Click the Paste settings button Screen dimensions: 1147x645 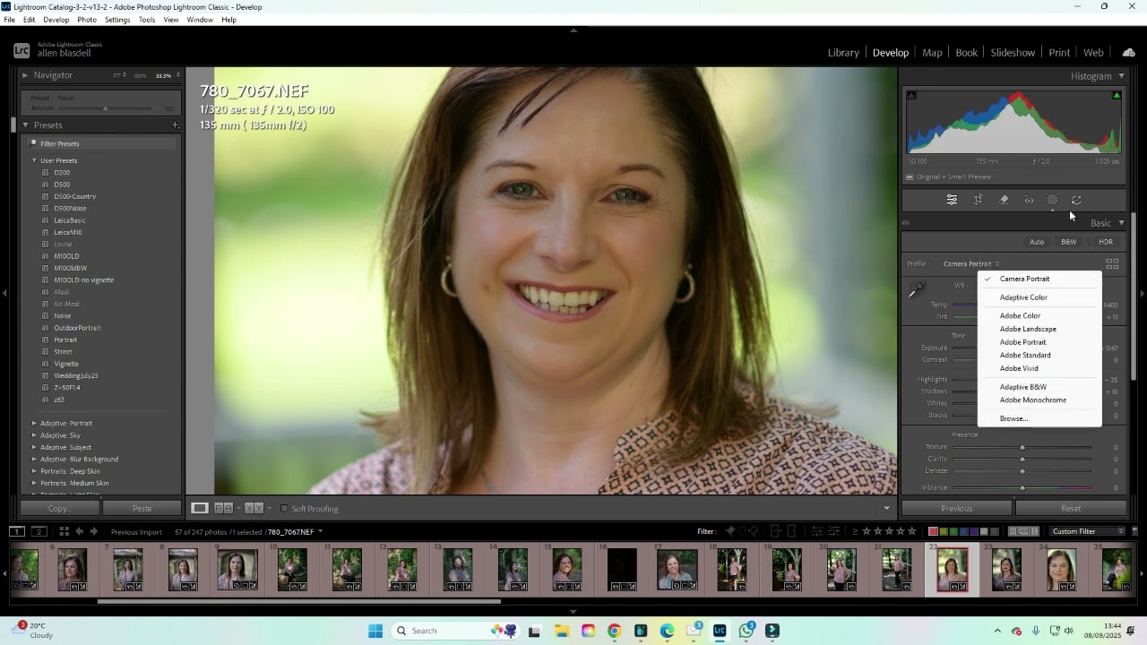142,508
